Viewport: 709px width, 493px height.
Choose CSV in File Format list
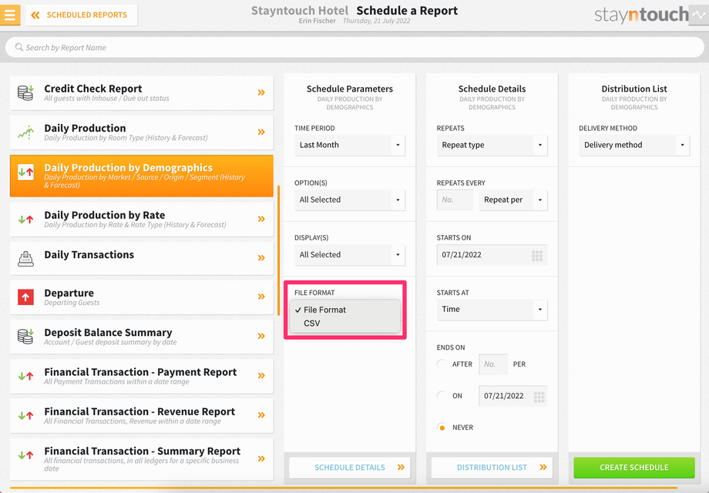[345, 324]
